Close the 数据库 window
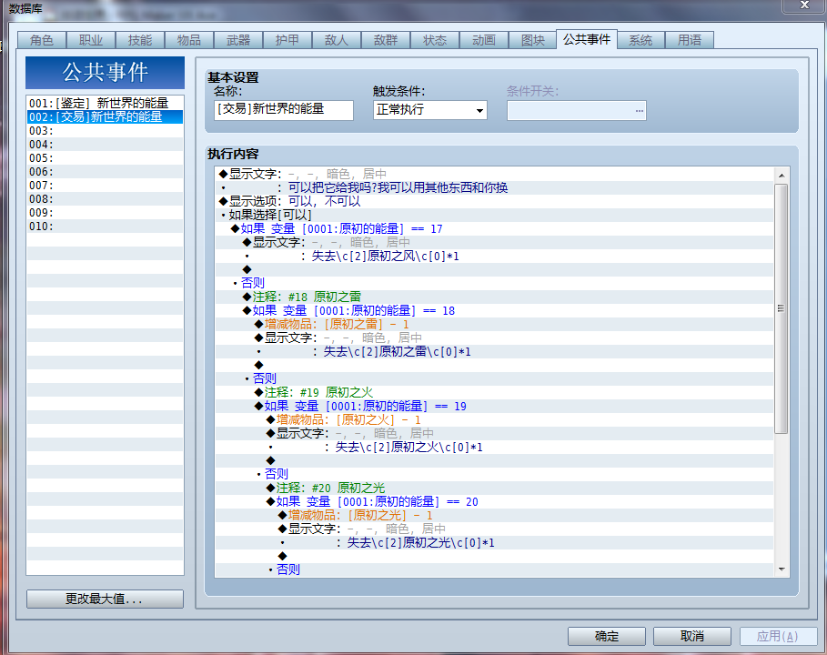This screenshot has height=655, width=827. [804, 5]
